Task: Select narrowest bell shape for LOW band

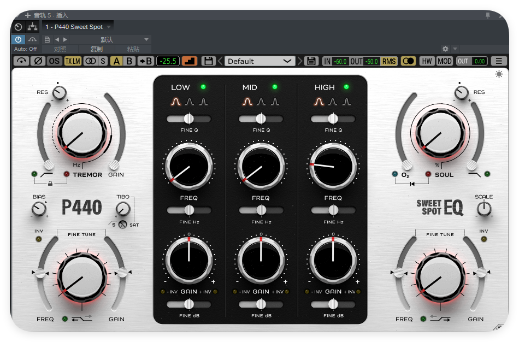Action: click(x=203, y=102)
